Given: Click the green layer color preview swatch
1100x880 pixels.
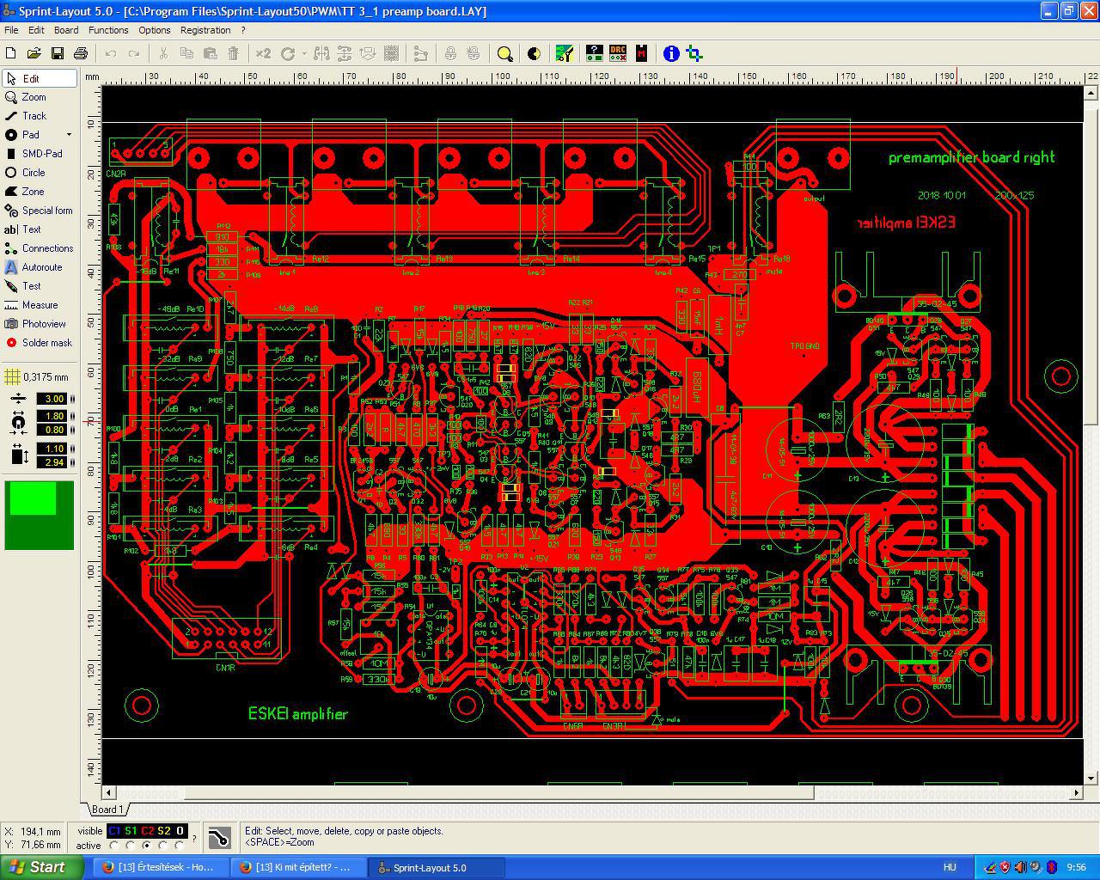Looking at the screenshot, I should point(40,516).
